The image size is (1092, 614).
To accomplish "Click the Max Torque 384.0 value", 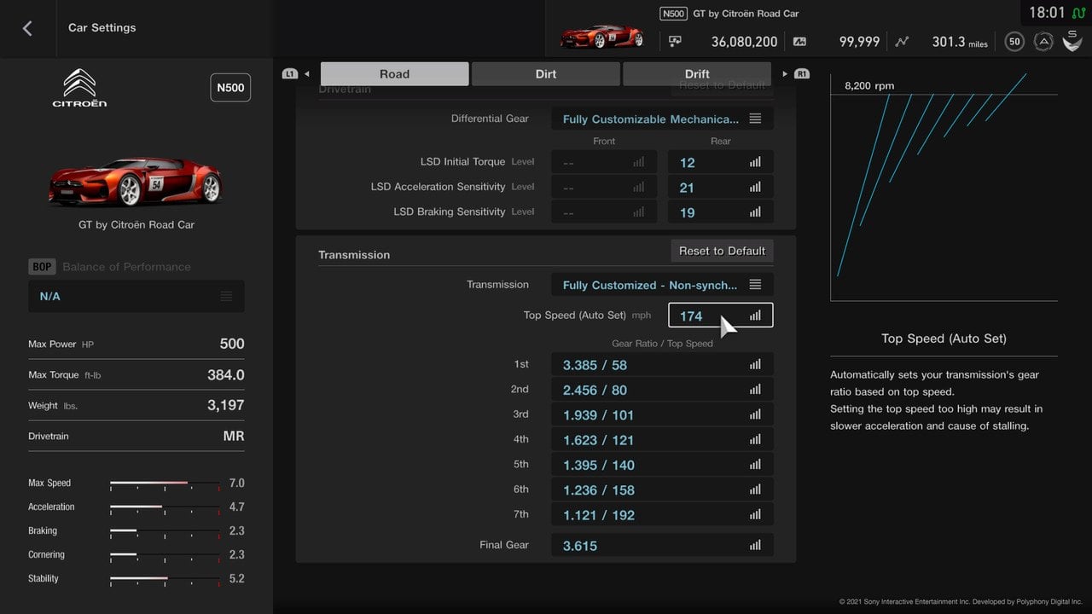I will (226, 374).
